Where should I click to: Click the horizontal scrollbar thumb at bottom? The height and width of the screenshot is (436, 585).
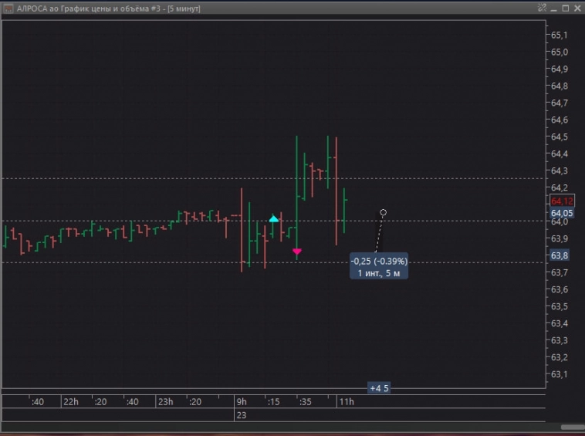coord(572,427)
